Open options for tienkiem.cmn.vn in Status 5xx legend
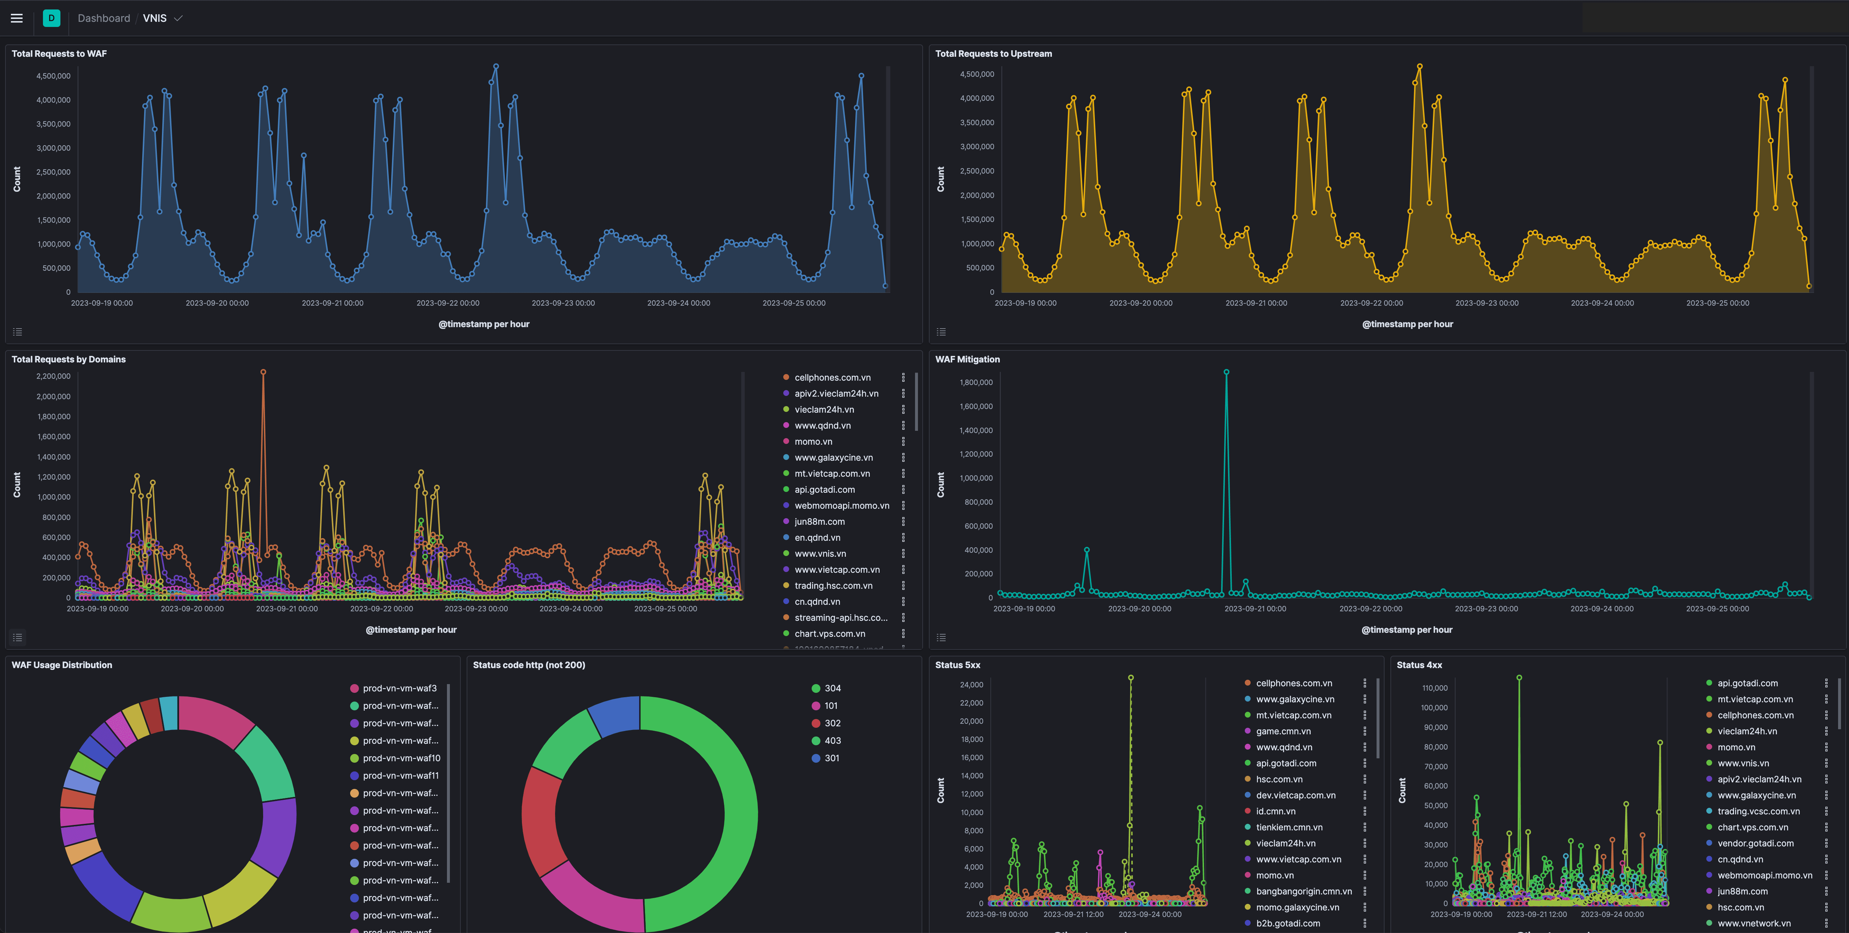Image resolution: width=1849 pixels, height=933 pixels. (1365, 827)
